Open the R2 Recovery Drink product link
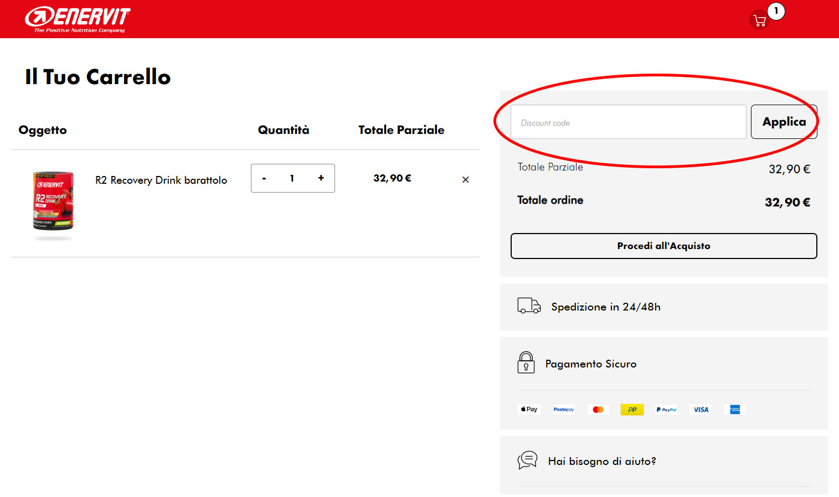Screen dimensions: 839x497 coord(161,180)
